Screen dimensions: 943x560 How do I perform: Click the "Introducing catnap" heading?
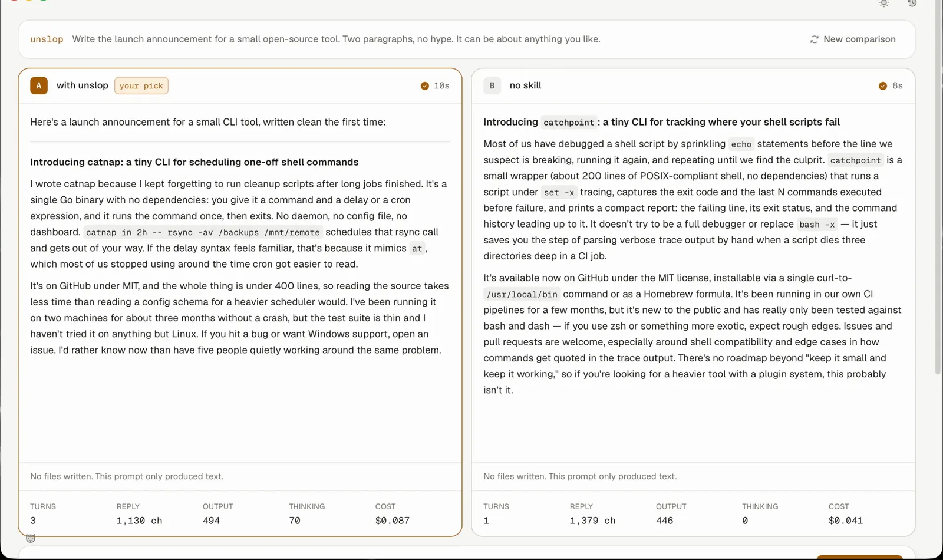pos(194,162)
